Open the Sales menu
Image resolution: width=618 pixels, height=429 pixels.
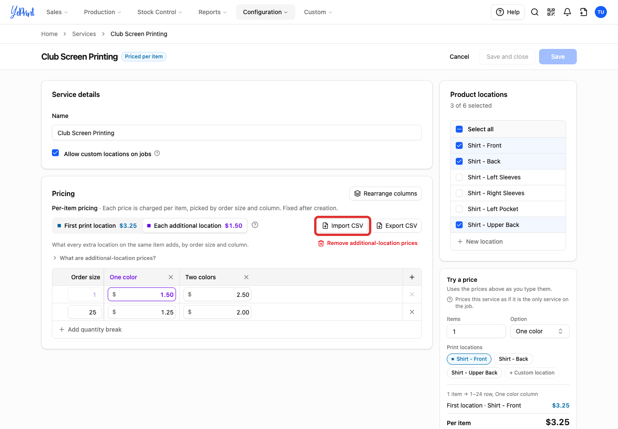[x=57, y=12]
